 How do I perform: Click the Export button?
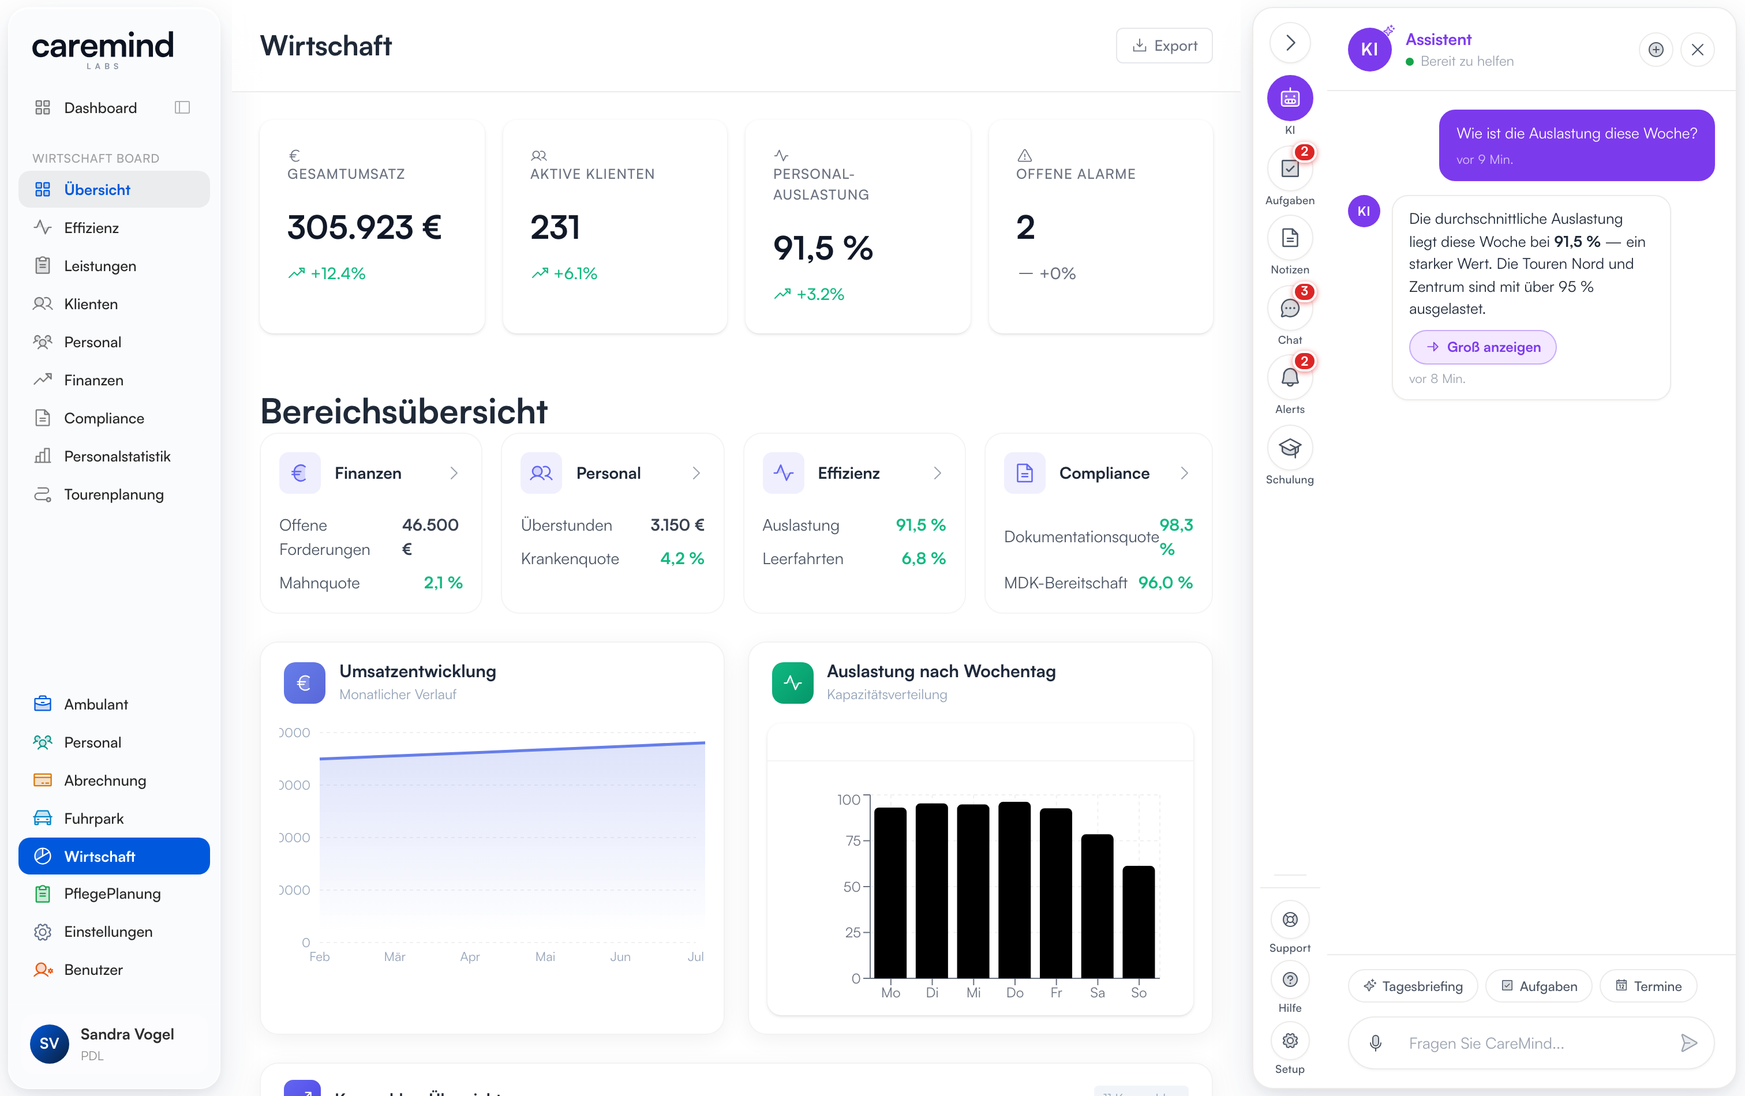click(1163, 46)
